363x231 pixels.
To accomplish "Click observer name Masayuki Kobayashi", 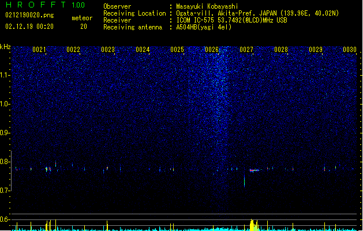I will tap(207, 6).
